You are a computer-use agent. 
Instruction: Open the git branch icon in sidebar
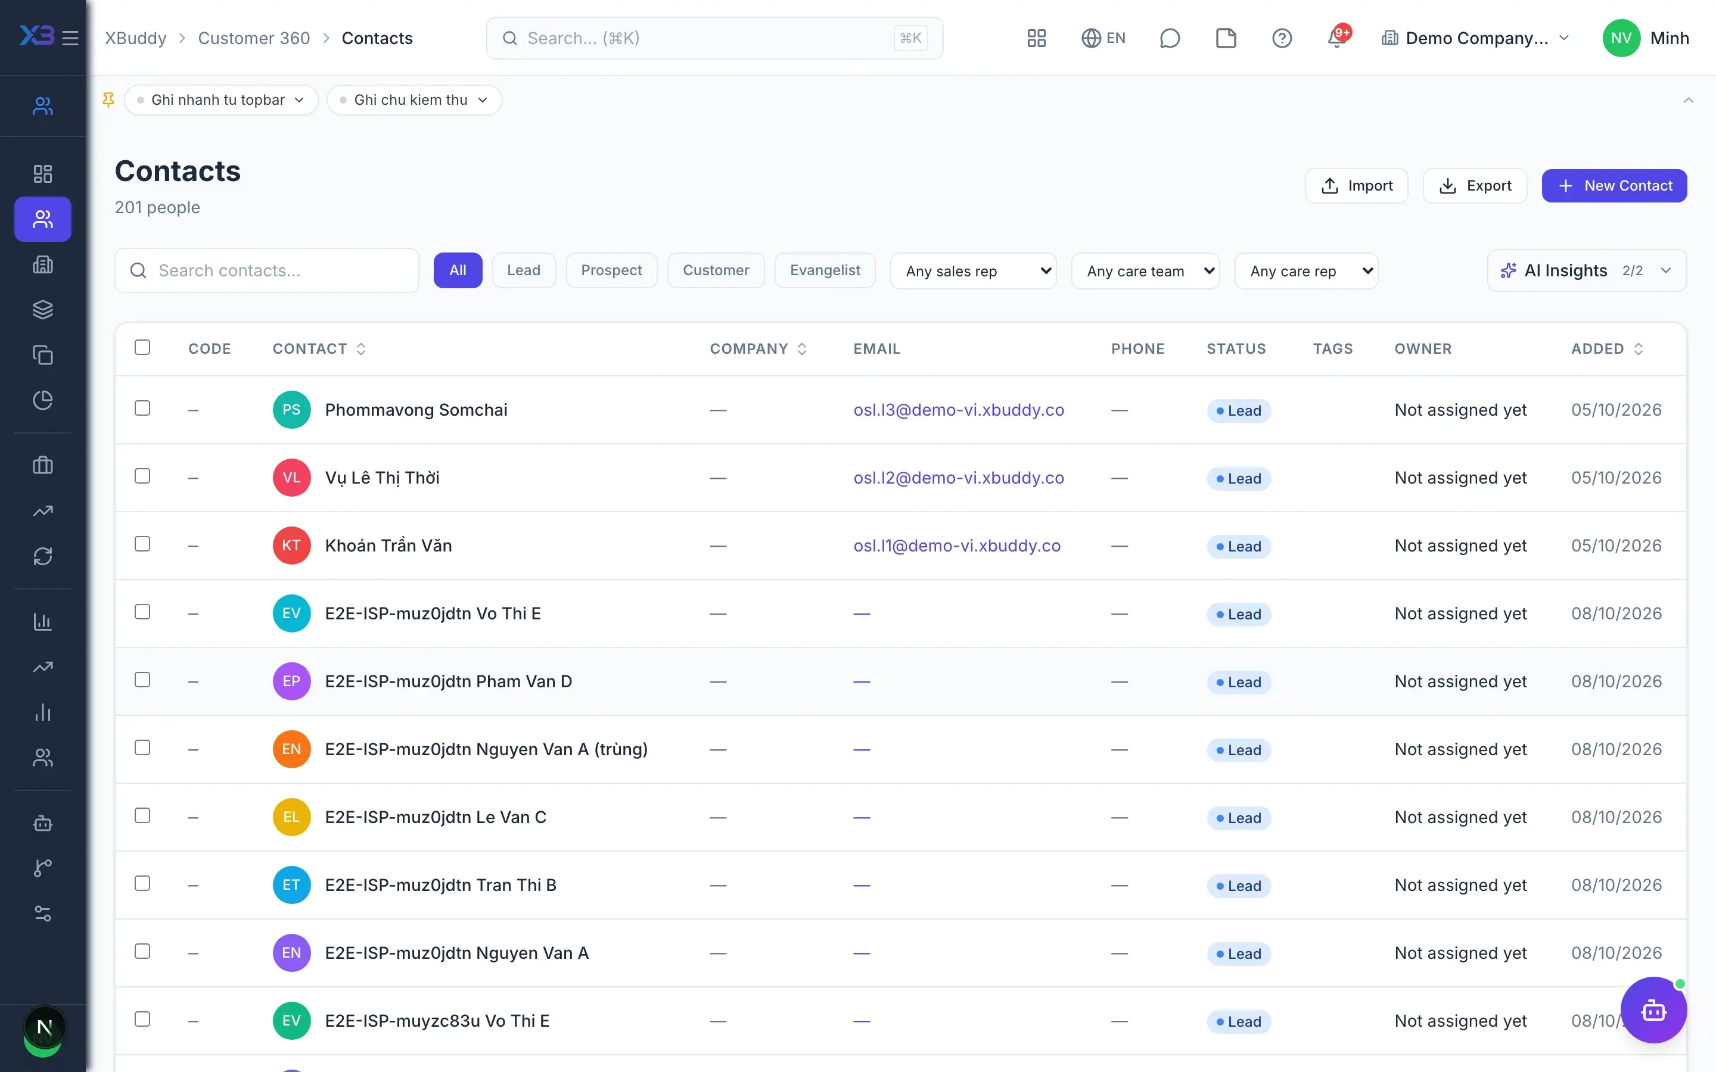click(42, 868)
